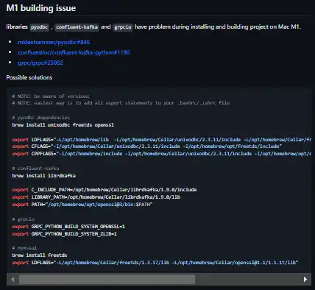Click the '# pyodbc dependencies' comment

click(x=41, y=118)
